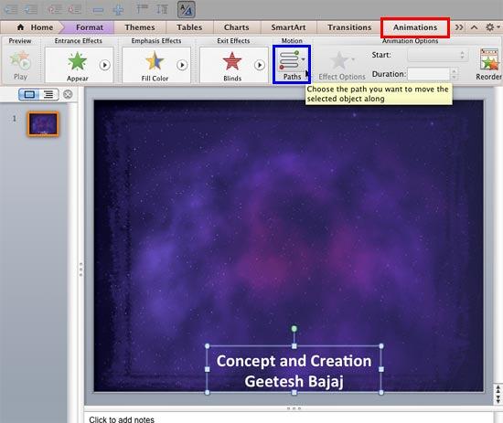Expand more Emphasis Effects gallery arrow
This screenshot has height=423, width=503.
(x=182, y=65)
